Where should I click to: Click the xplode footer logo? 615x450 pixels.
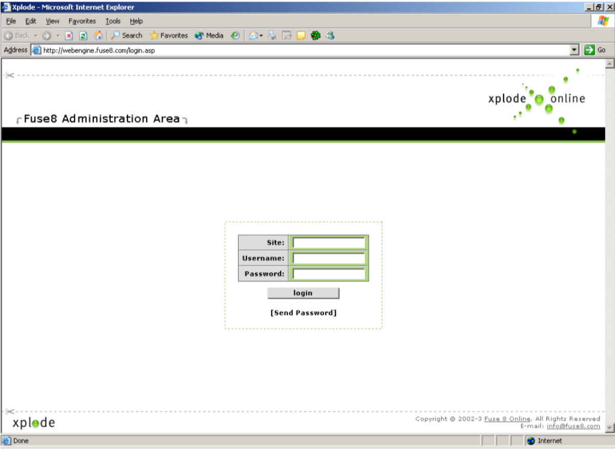point(34,423)
